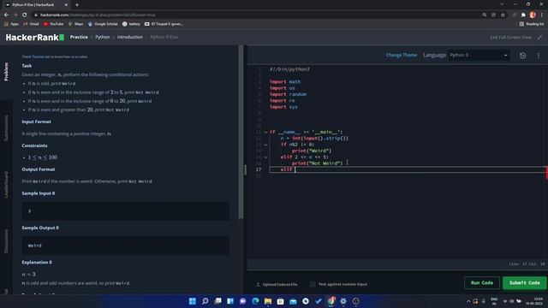The height and width of the screenshot is (308, 548).
Task: Click Exit Full Screen View
Action: coord(510,37)
